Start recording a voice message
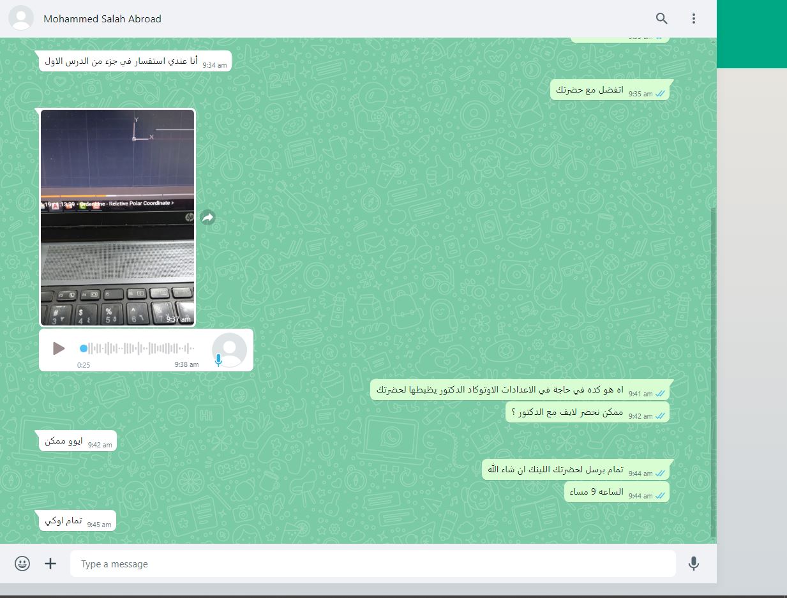 [x=694, y=564]
